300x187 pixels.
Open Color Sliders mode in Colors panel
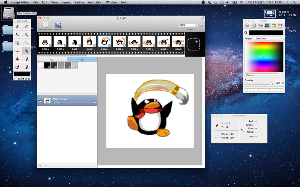point(254,25)
